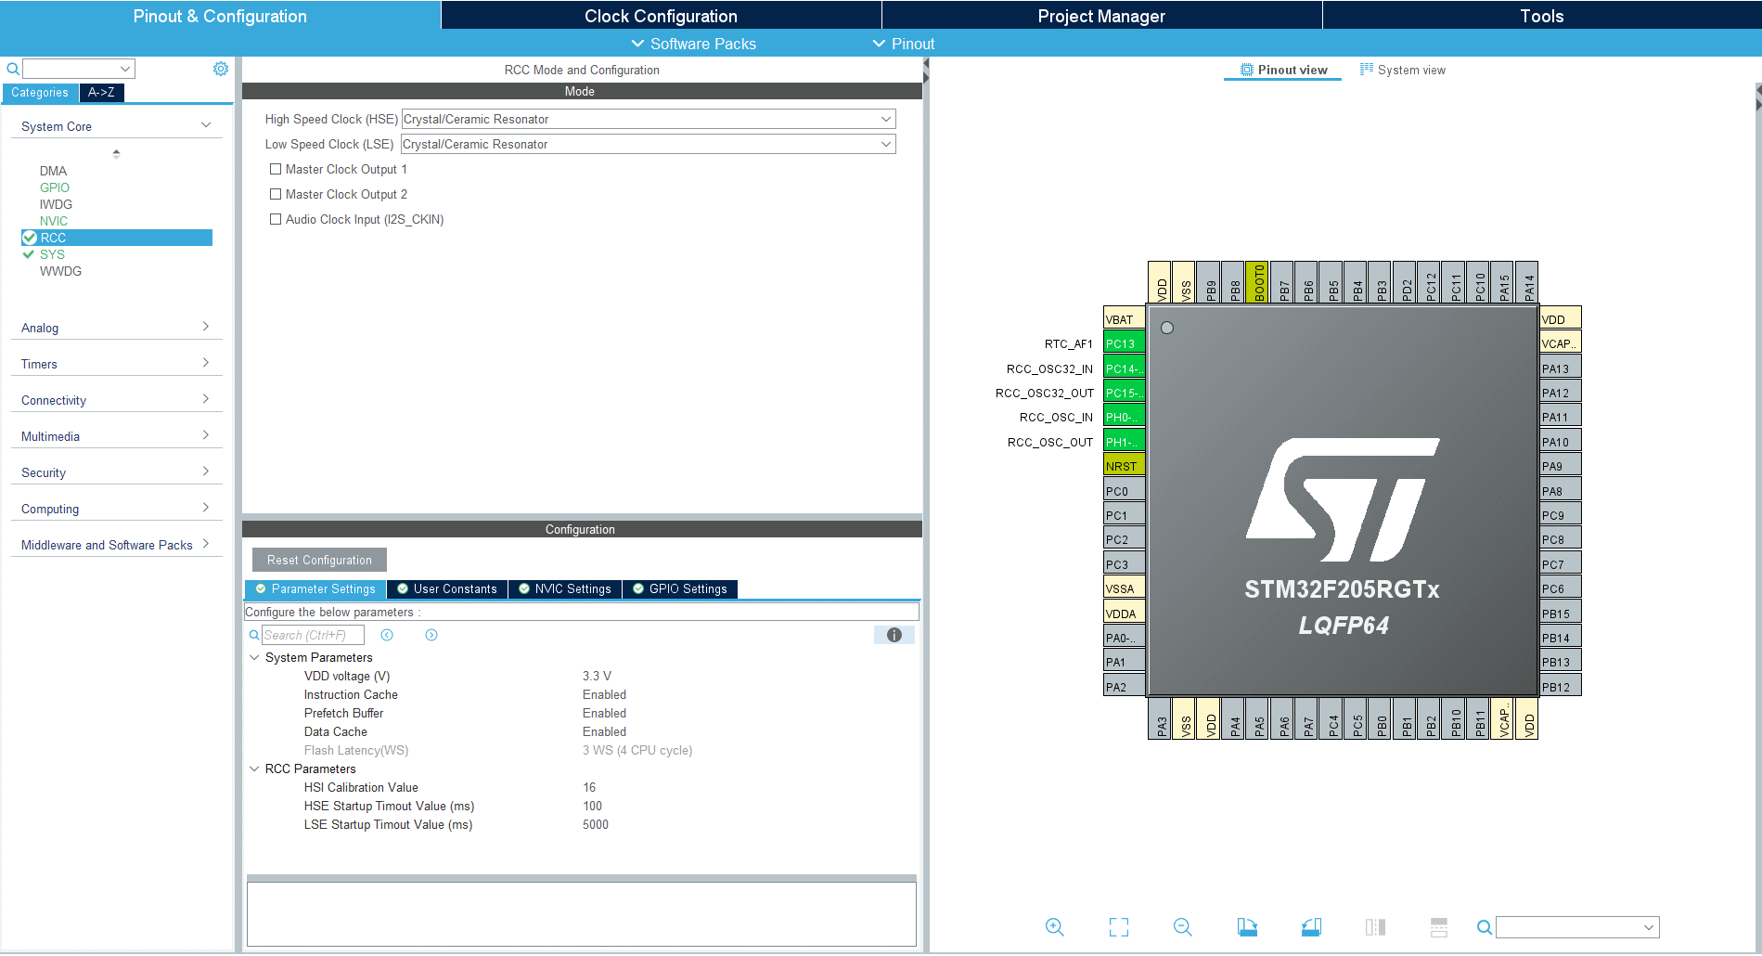Check the Master Clock Output 1 checkbox
Screen dimensions: 1762x956
pos(276,169)
